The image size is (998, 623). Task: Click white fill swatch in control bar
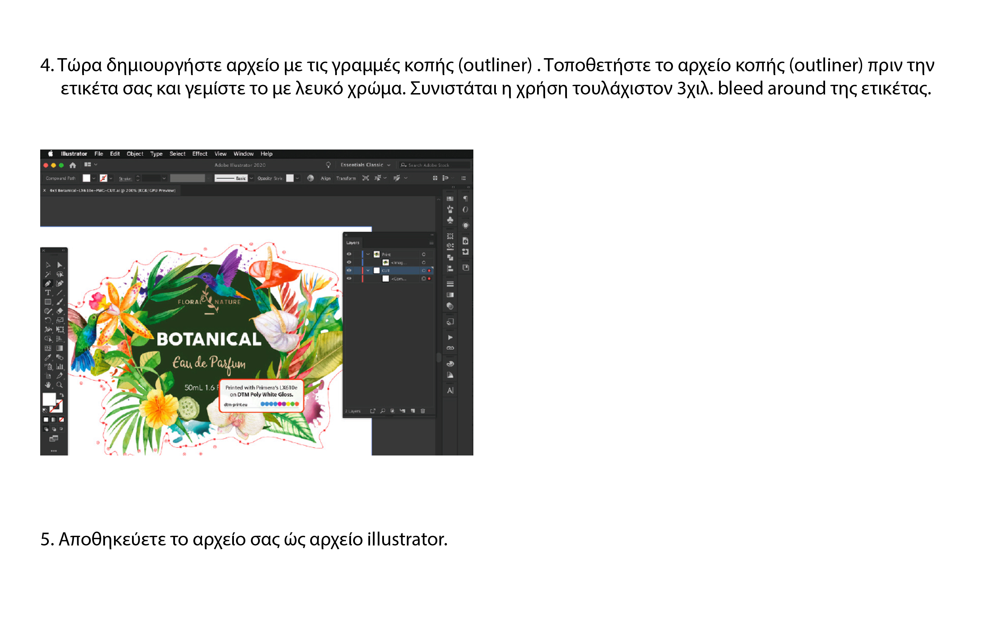[86, 178]
